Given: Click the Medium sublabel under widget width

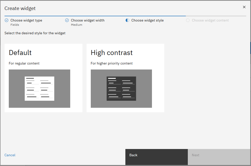Looking at the screenshot, I should 76,25.
